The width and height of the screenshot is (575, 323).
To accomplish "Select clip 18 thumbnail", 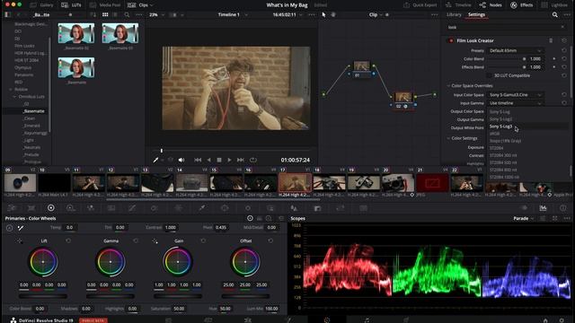I will tap(329, 183).
